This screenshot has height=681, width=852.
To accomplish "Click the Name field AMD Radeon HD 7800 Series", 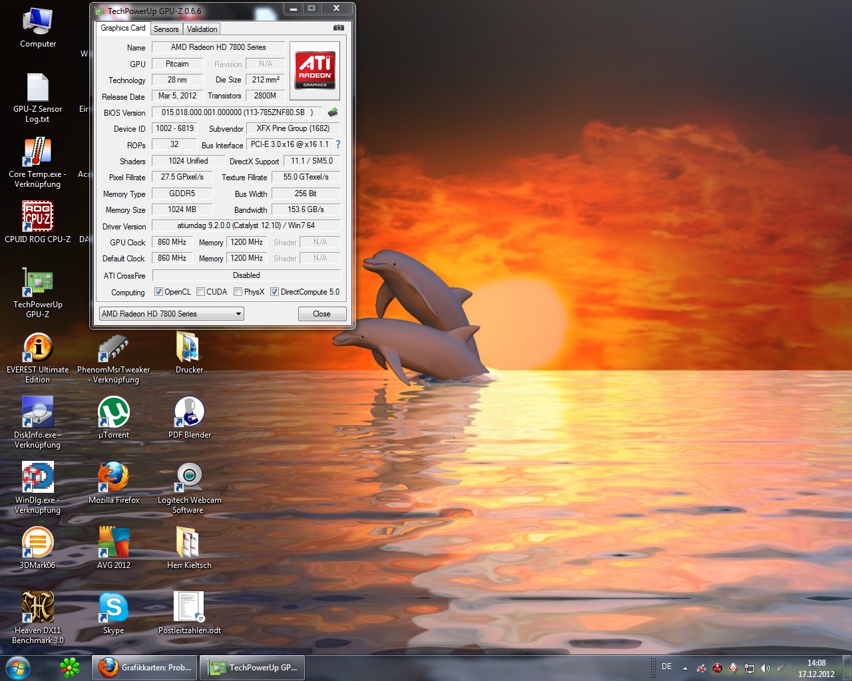I will (x=218, y=47).
